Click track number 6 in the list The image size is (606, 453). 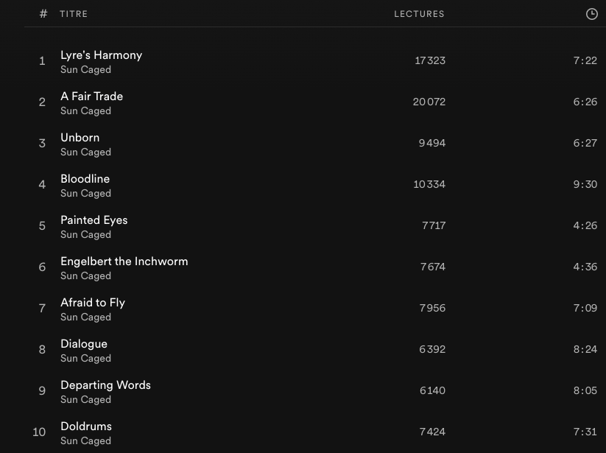42,267
